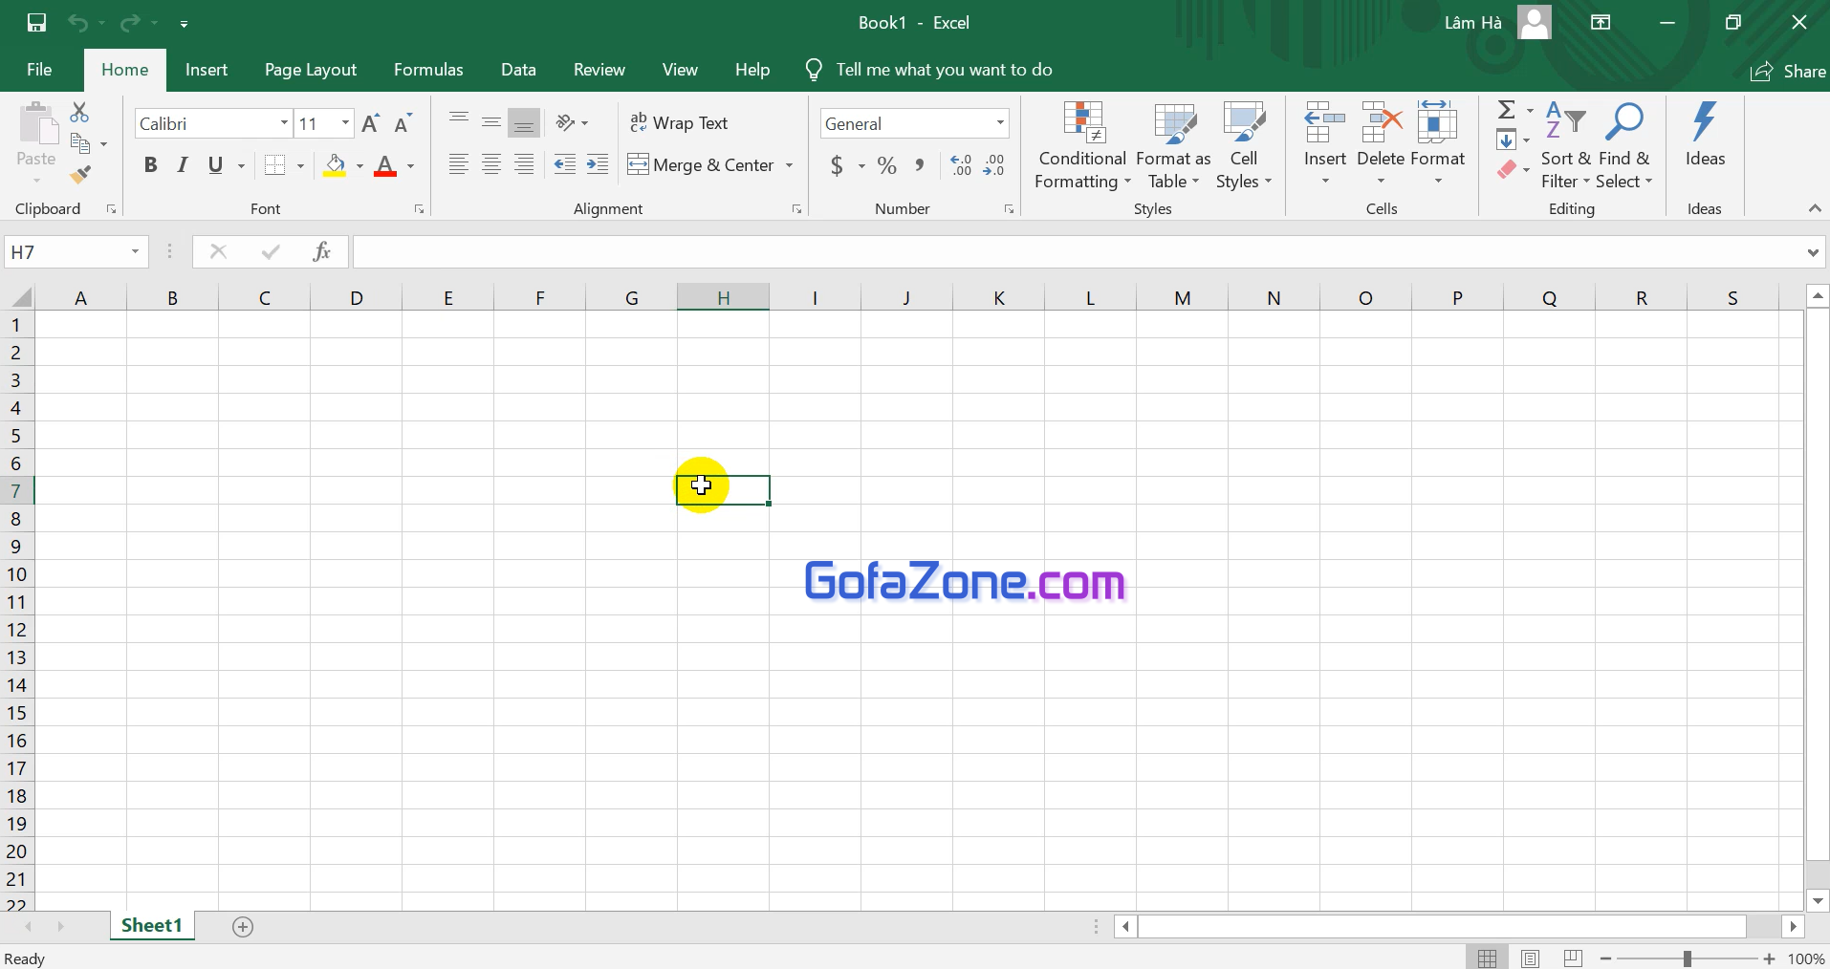Open Format as Table gallery
The width and height of the screenshot is (1830, 969).
pyautogui.click(x=1173, y=145)
